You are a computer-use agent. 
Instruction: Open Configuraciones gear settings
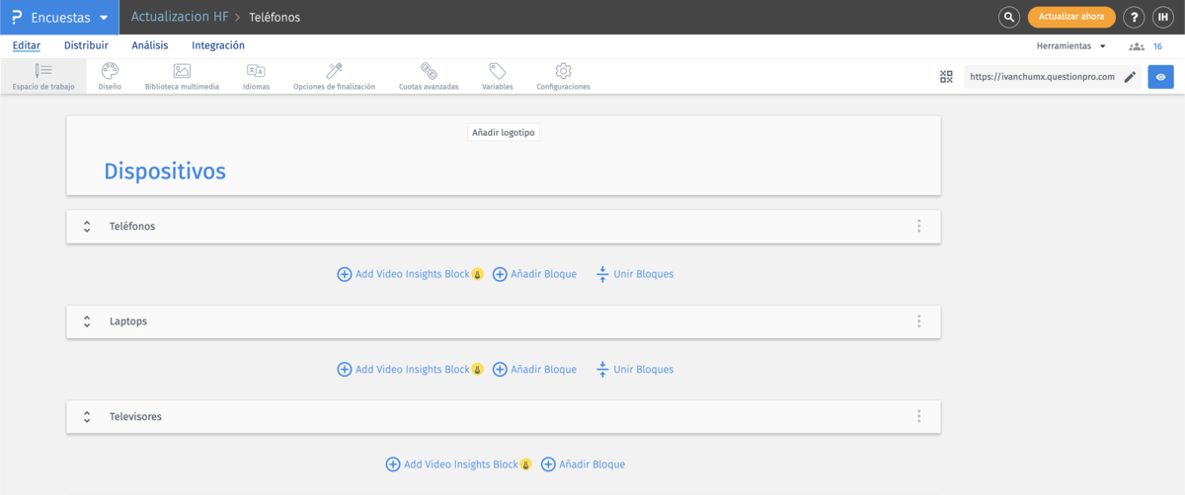pyautogui.click(x=564, y=76)
